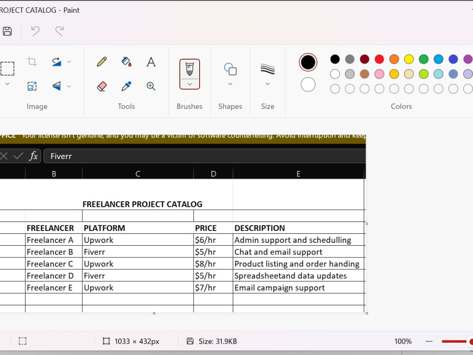Click the Brushes tool button
The width and height of the screenshot is (473, 355).
(x=190, y=69)
